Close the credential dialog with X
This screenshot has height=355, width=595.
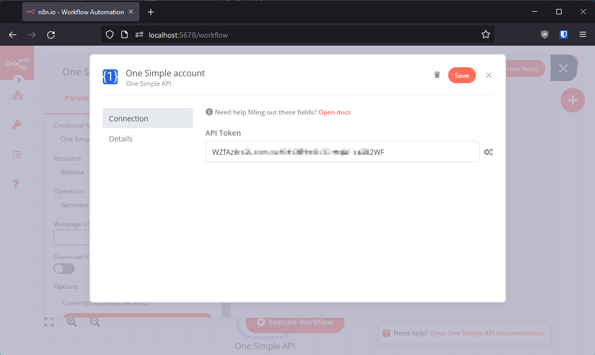pos(489,75)
